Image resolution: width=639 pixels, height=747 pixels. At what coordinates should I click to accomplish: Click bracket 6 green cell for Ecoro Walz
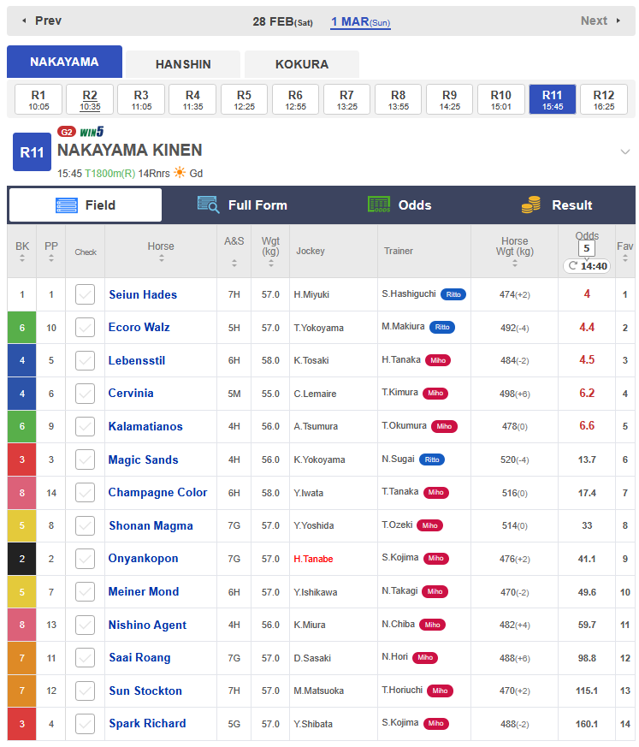pos(22,327)
